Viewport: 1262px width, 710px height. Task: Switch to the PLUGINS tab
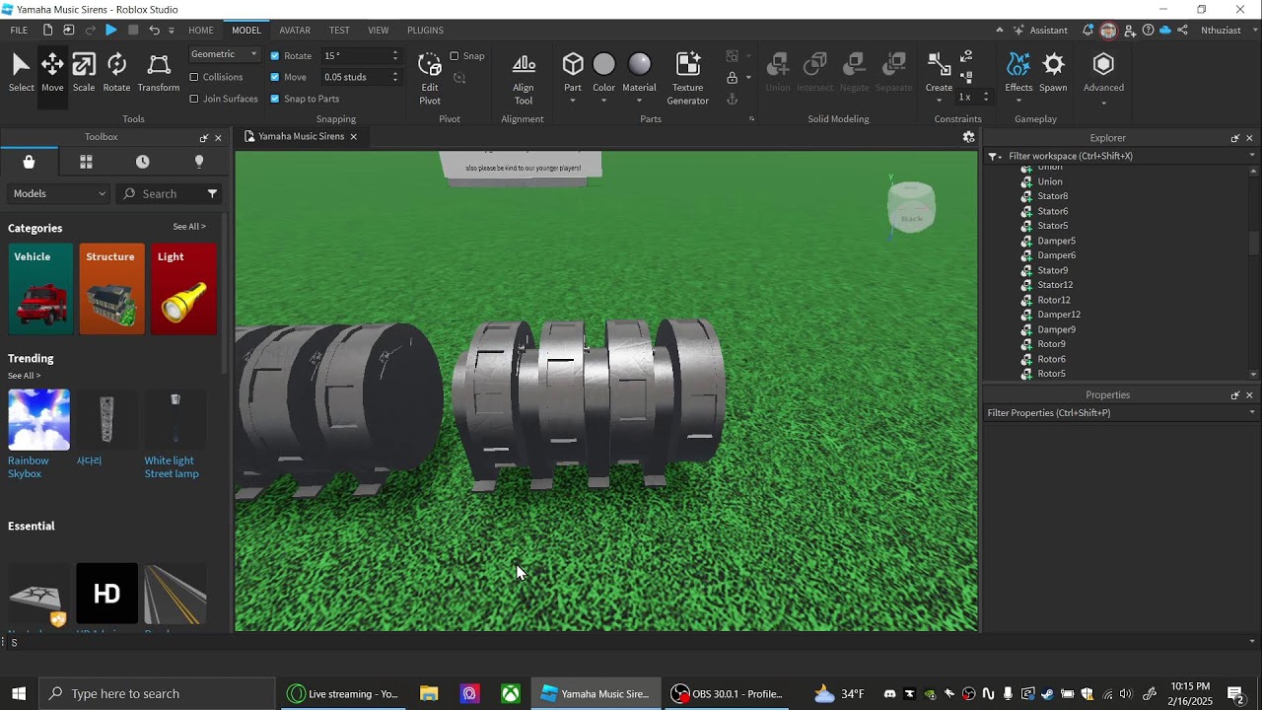pos(425,31)
